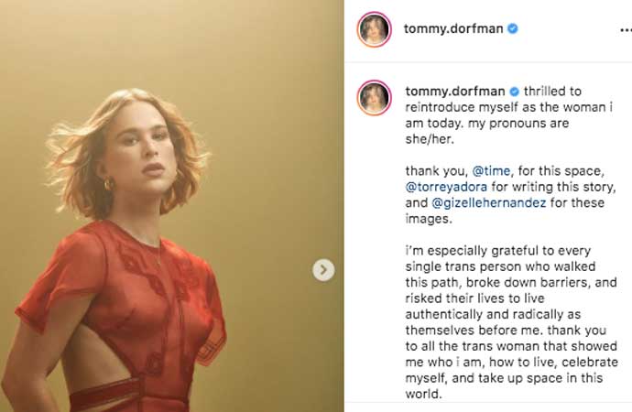
Task: Click the caption's small profile avatar
Action: point(373,97)
